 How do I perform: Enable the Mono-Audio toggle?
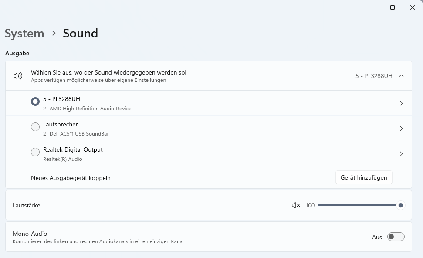[x=396, y=237]
